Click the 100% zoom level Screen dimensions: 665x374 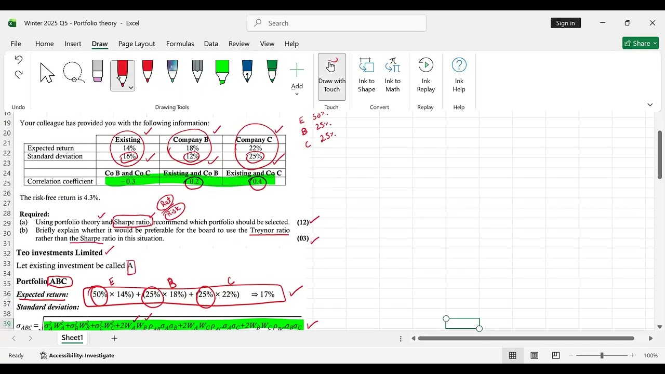pyautogui.click(x=651, y=355)
